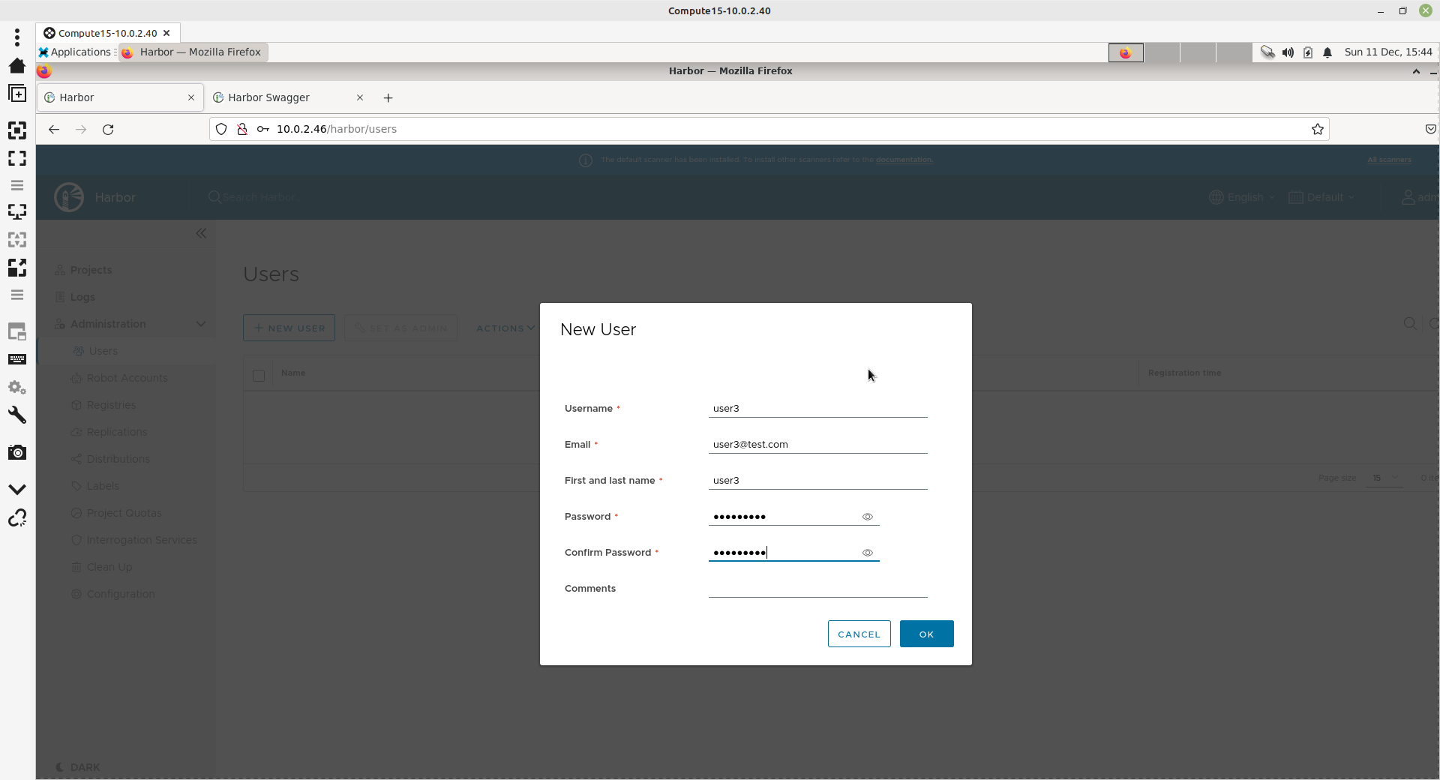Image resolution: width=1440 pixels, height=780 pixels.
Task: Tick the select-all checkbox in users table
Action: tap(259, 375)
